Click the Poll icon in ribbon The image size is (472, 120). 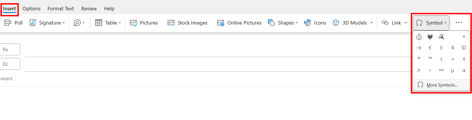coord(8,23)
